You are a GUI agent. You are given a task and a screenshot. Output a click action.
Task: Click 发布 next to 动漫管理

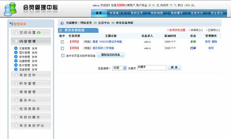coord(35,61)
